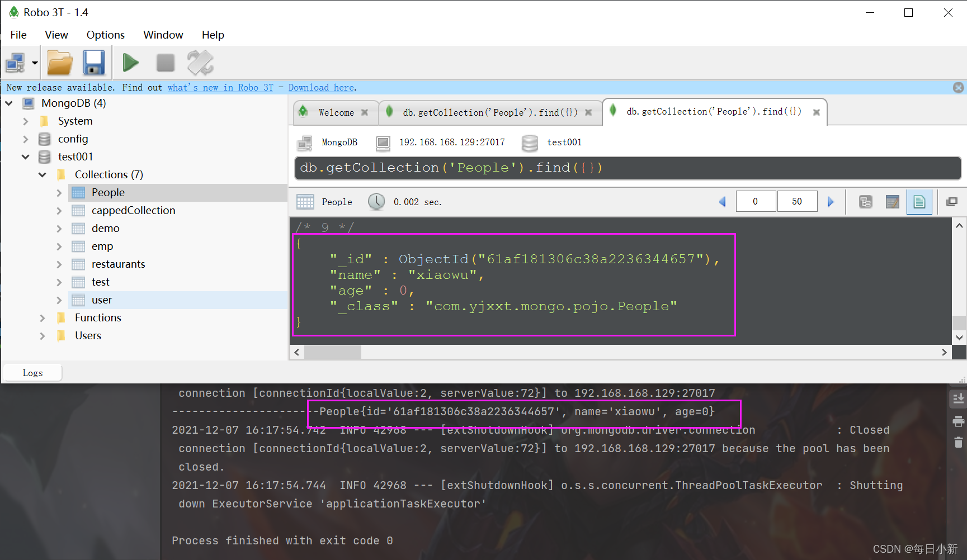Close the first People find query tab

click(588, 112)
